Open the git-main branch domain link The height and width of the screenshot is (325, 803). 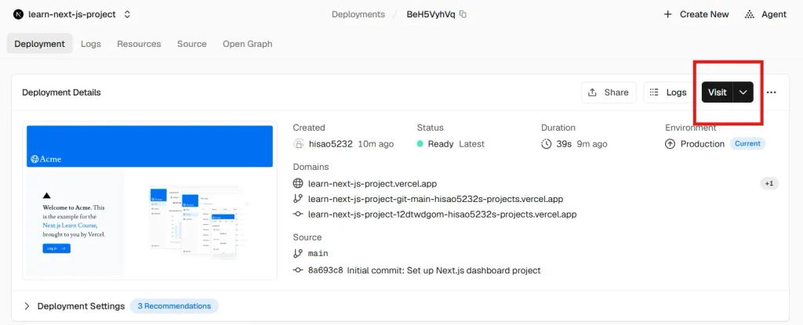tap(436, 199)
